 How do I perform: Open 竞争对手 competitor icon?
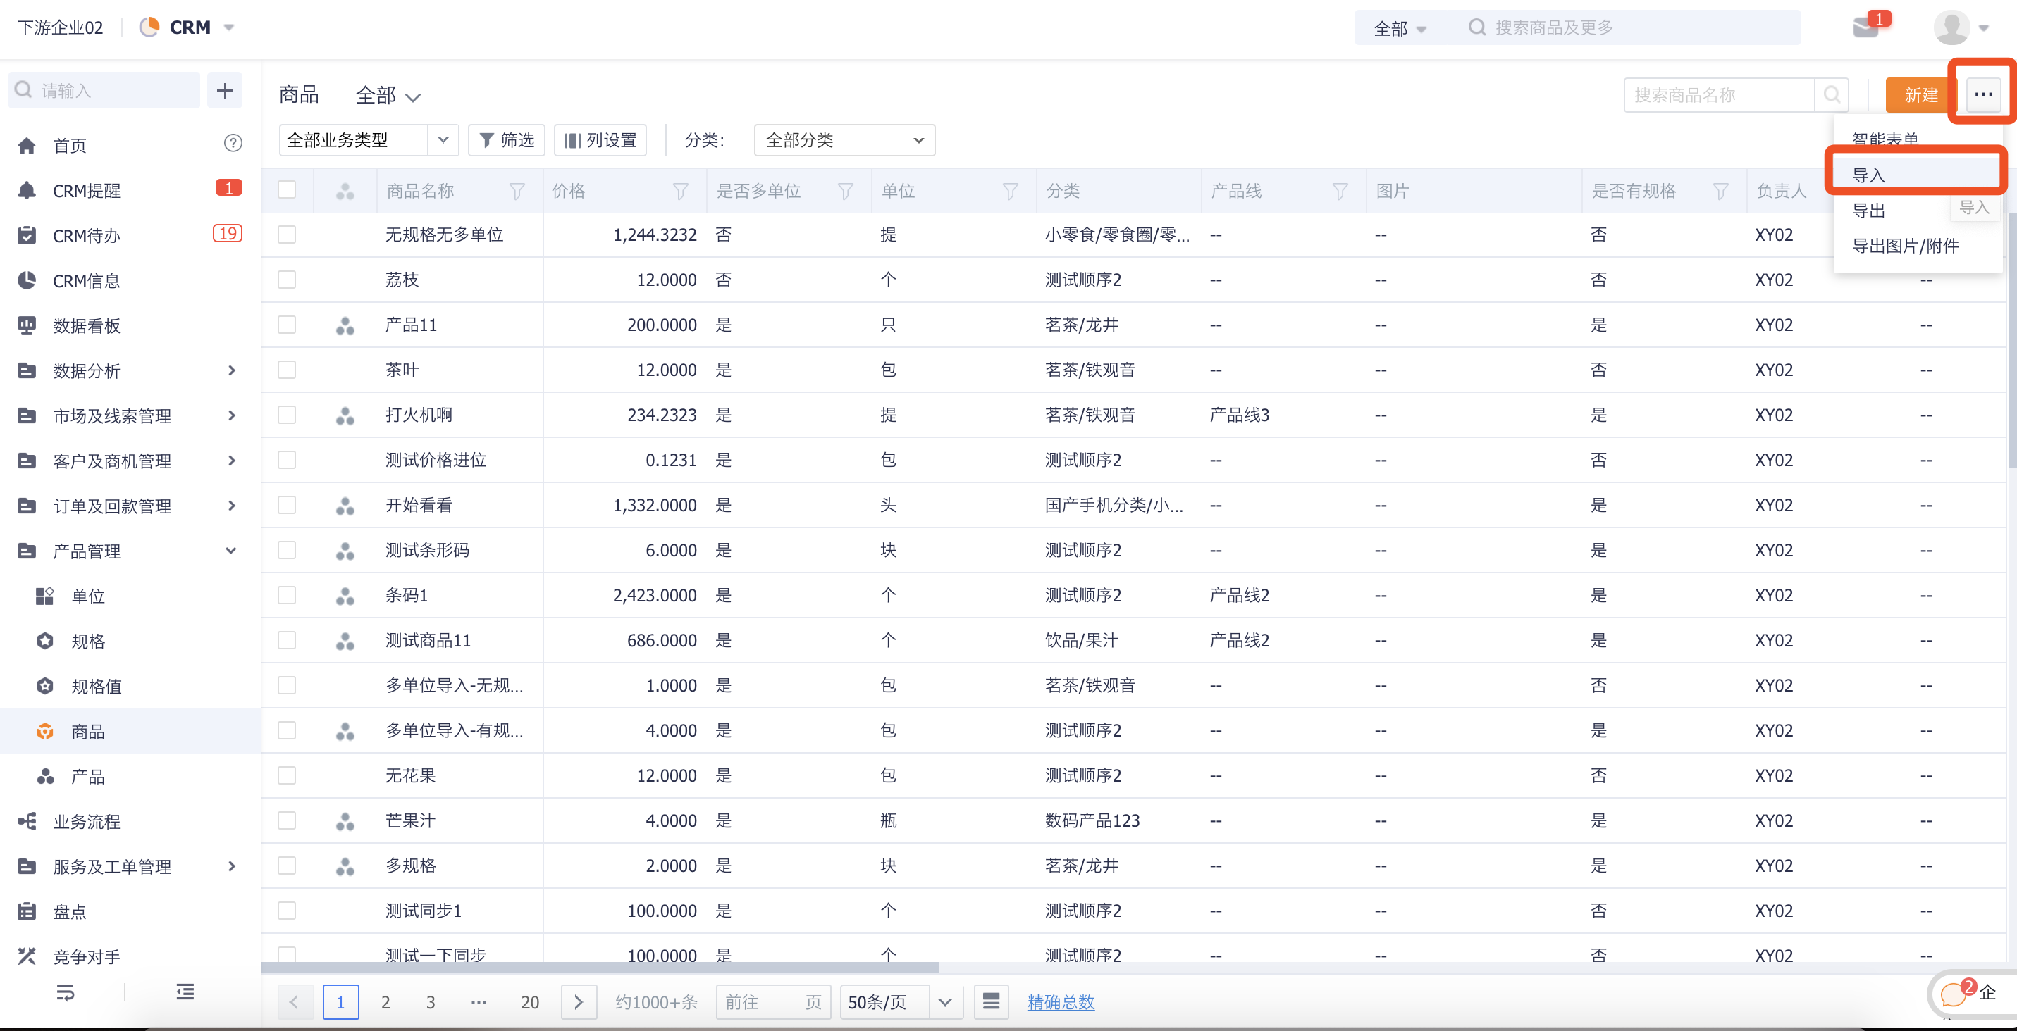click(x=27, y=956)
